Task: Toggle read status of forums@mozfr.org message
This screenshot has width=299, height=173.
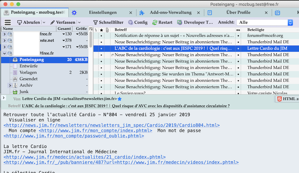Action: tap(238, 36)
